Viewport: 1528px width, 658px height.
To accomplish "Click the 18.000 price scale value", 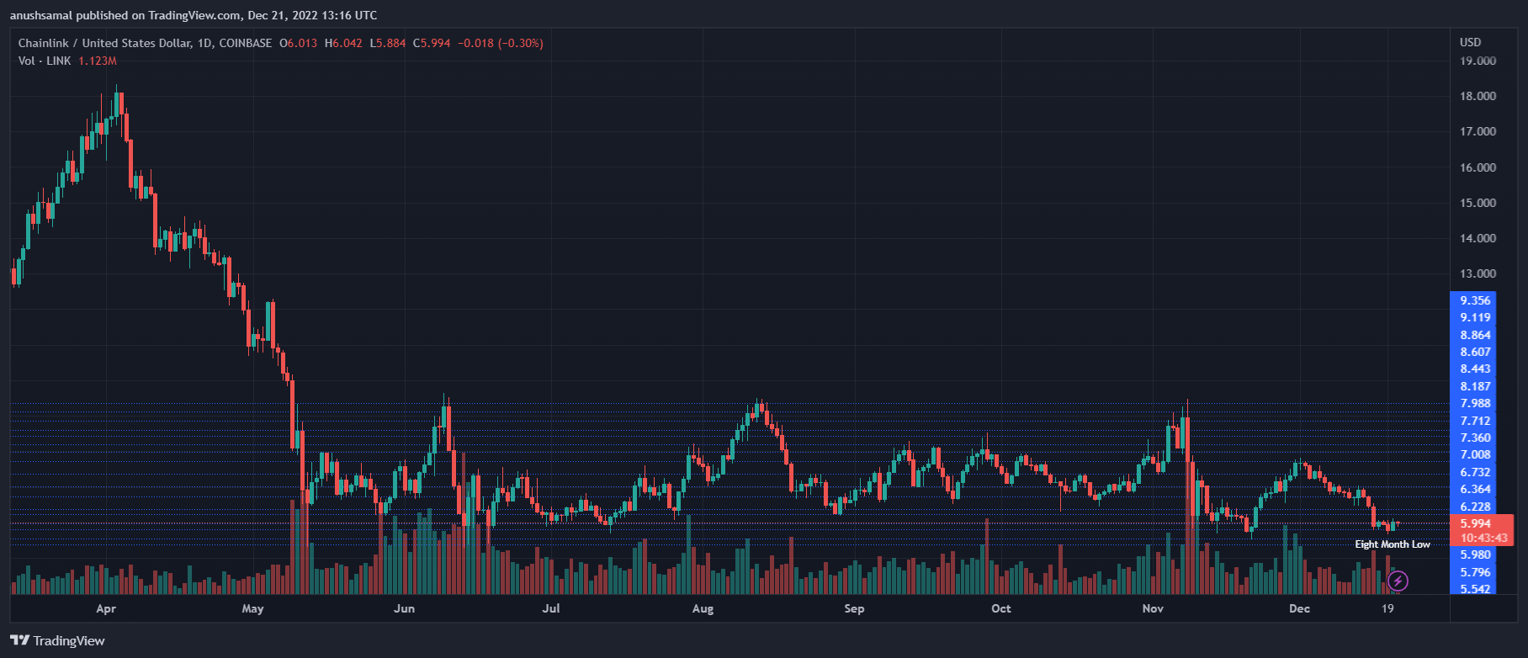I will click(x=1478, y=96).
